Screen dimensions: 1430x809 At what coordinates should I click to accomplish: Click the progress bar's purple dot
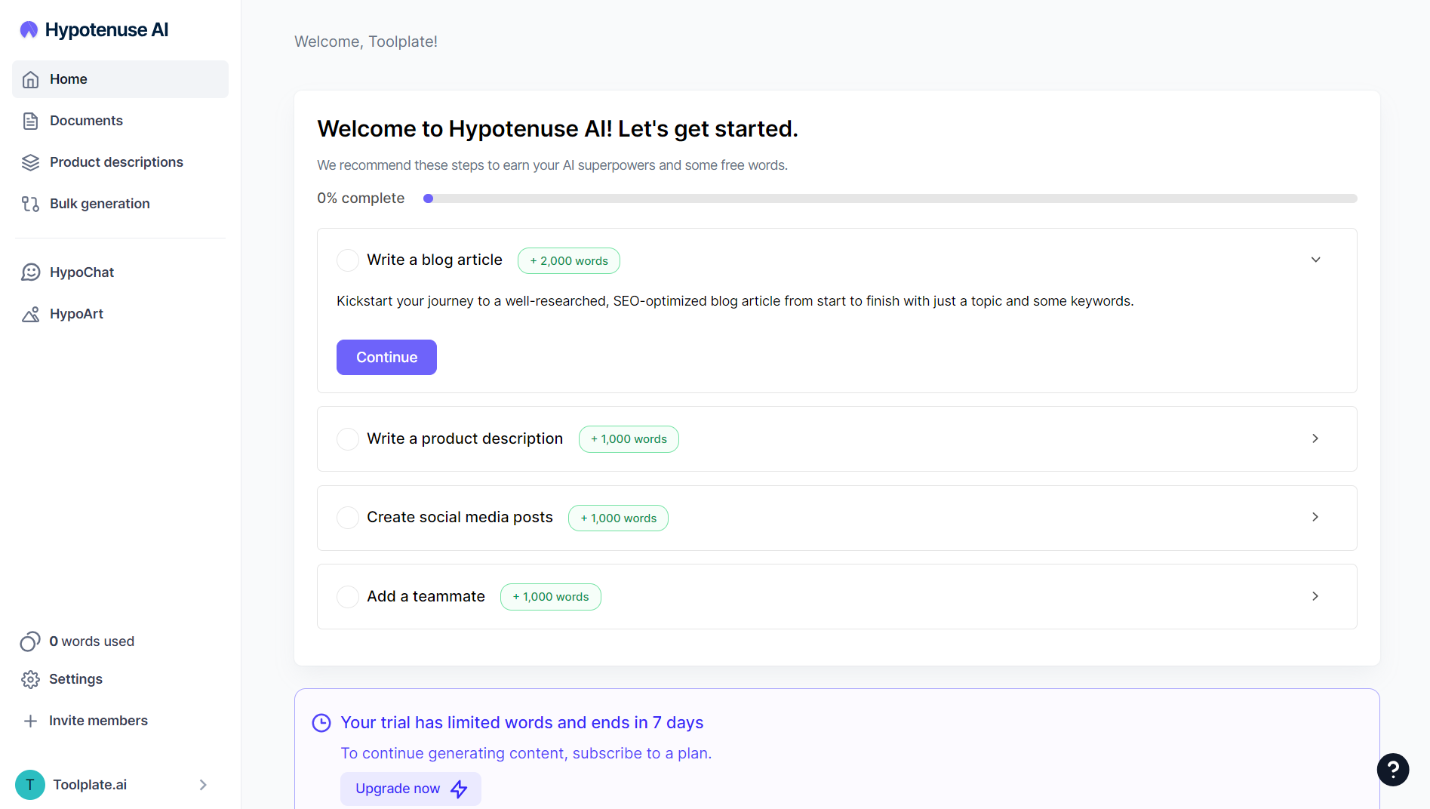coord(429,198)
